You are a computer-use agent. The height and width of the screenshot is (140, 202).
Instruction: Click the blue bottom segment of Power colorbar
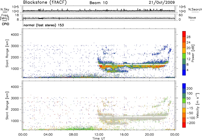(184, 73)
